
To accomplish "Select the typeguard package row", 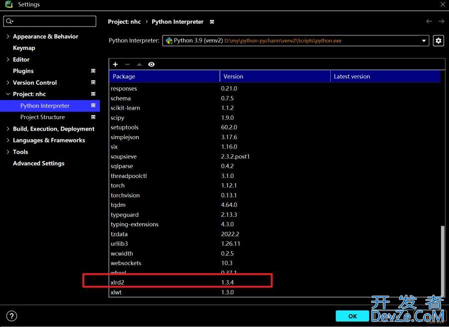I will tap(275, 214).
